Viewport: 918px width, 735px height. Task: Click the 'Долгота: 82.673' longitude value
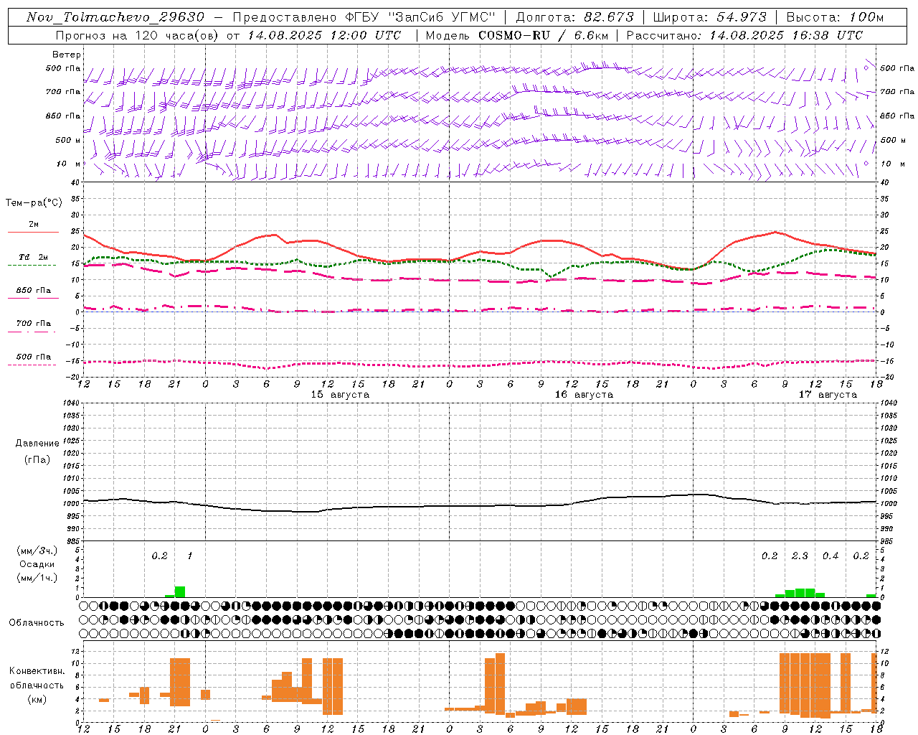tap(575, 17)
